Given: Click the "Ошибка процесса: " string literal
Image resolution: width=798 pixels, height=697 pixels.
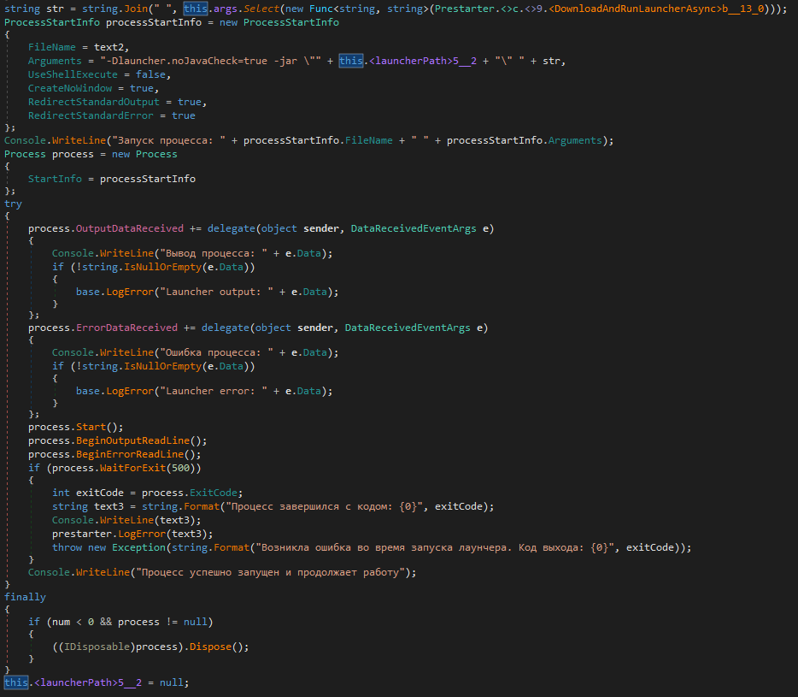Looking at the screenshot, I should (217, 352).
